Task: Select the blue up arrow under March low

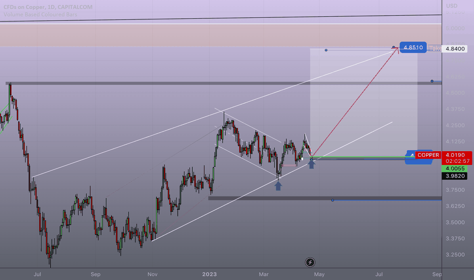Action: click(x=278, y=186)
